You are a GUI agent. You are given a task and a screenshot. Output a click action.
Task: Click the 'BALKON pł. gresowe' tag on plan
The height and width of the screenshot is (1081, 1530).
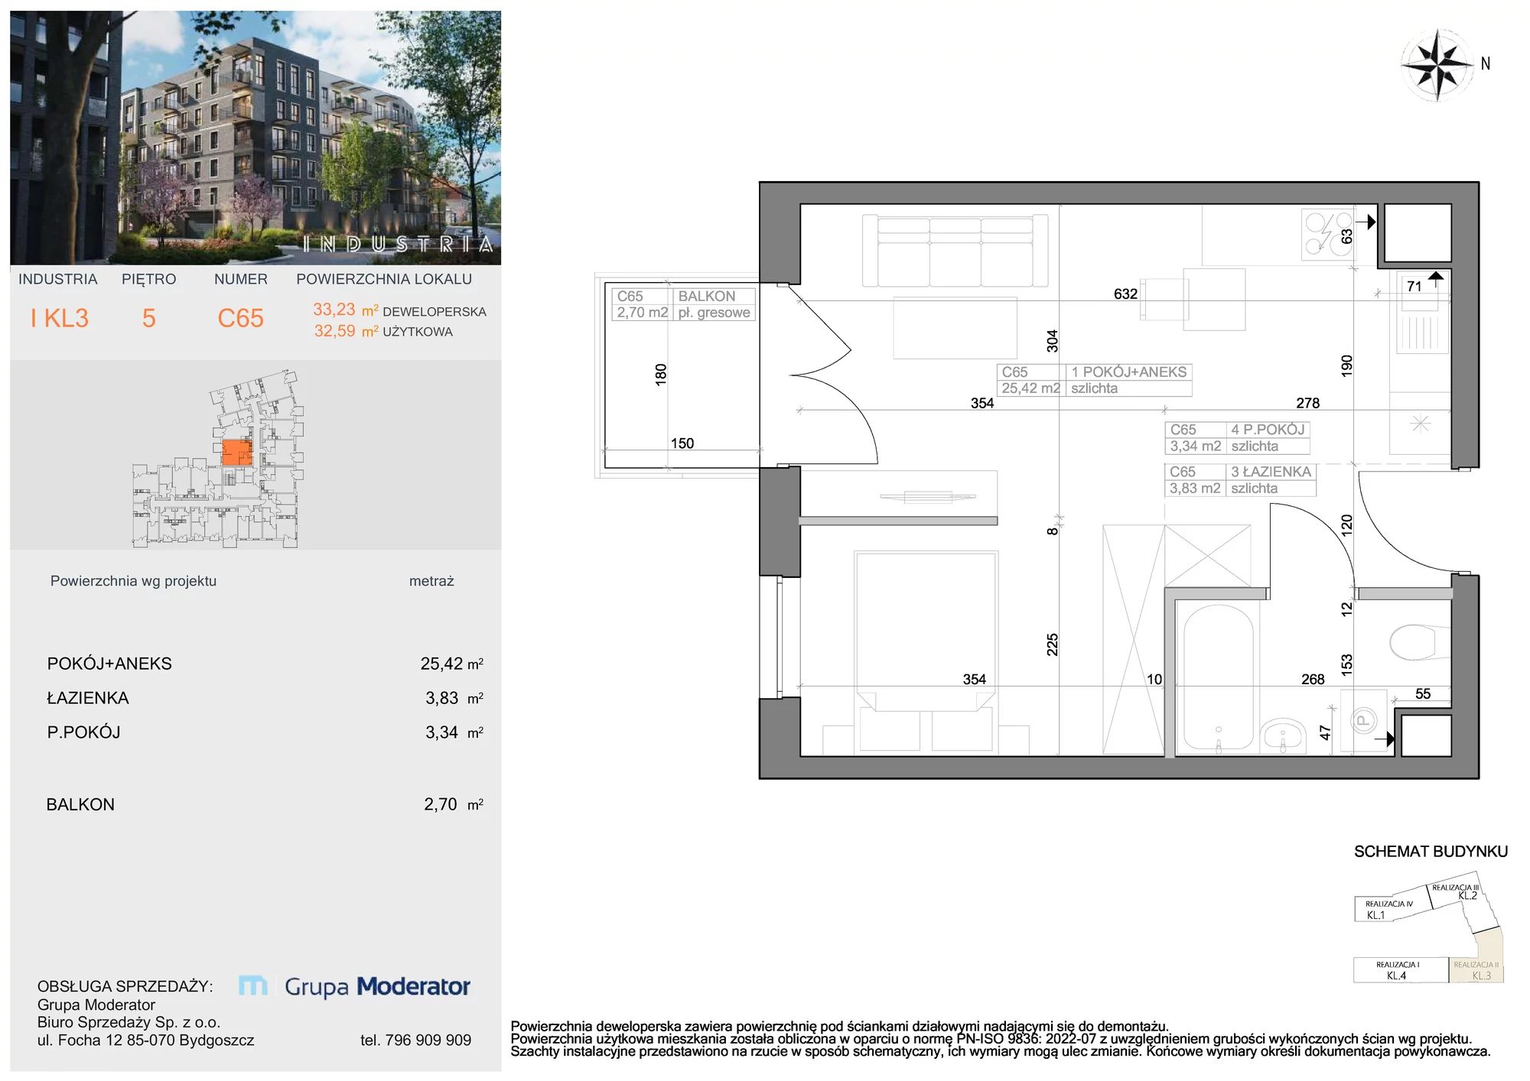(683, 304)
